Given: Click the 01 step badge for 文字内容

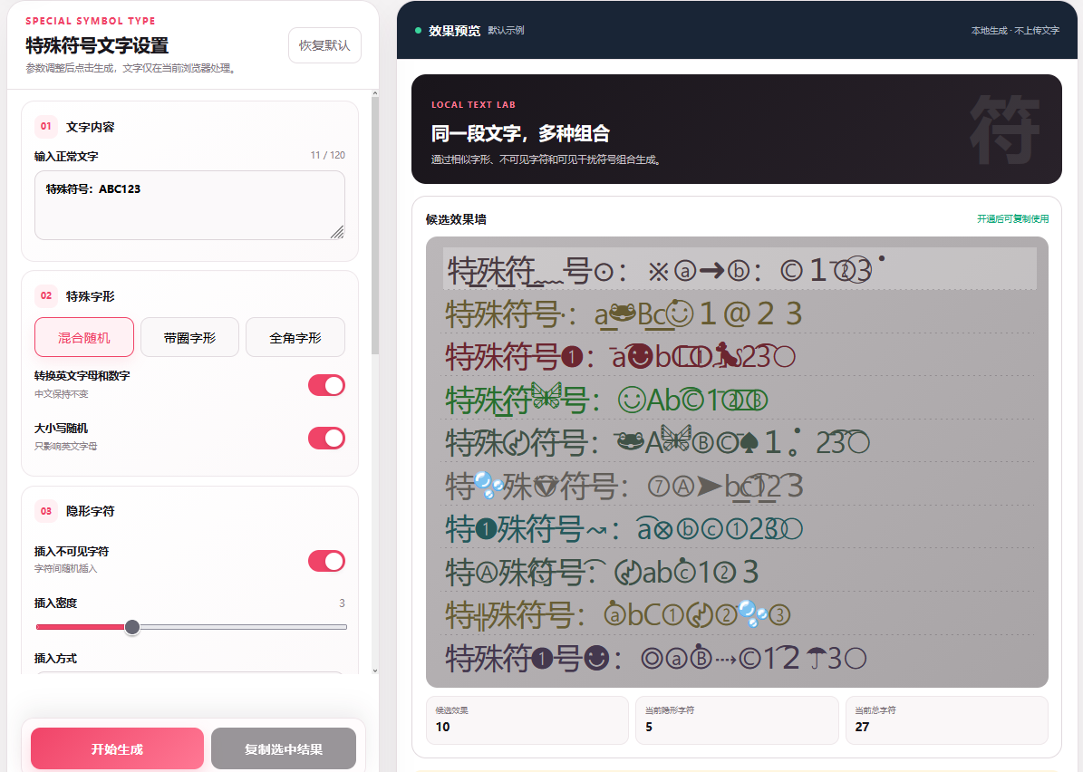Looking at the screenshot, I should click(45, 126).
